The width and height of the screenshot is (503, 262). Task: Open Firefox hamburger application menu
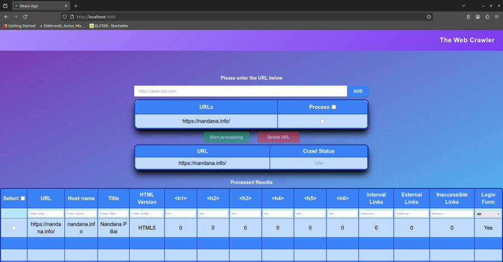tap(496, 17)
